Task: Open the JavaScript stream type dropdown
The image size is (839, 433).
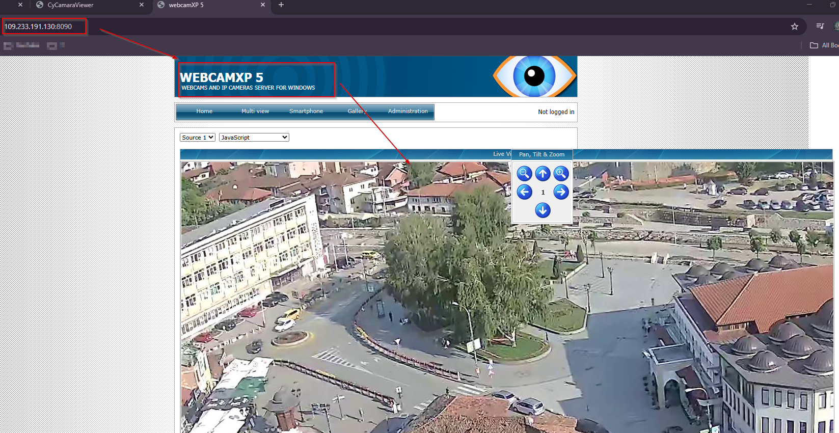Action: pos(254,138)
